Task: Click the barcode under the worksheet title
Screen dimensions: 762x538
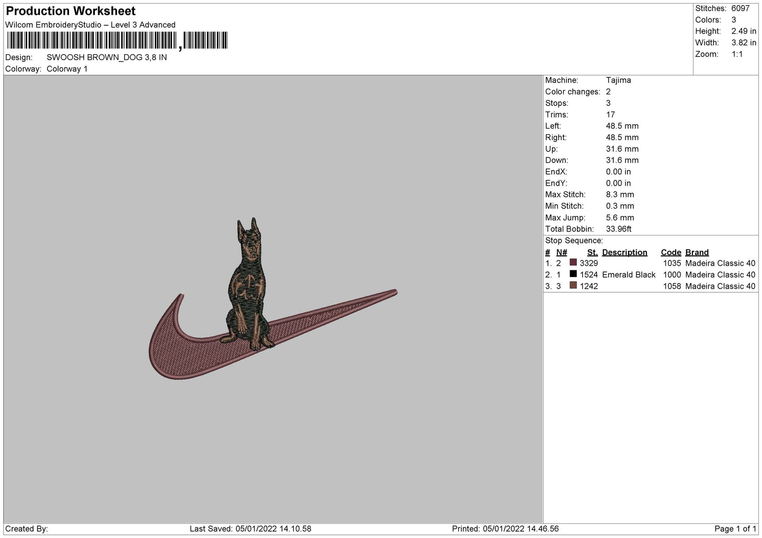Action: pyautogui.click(x=117, y=41)
